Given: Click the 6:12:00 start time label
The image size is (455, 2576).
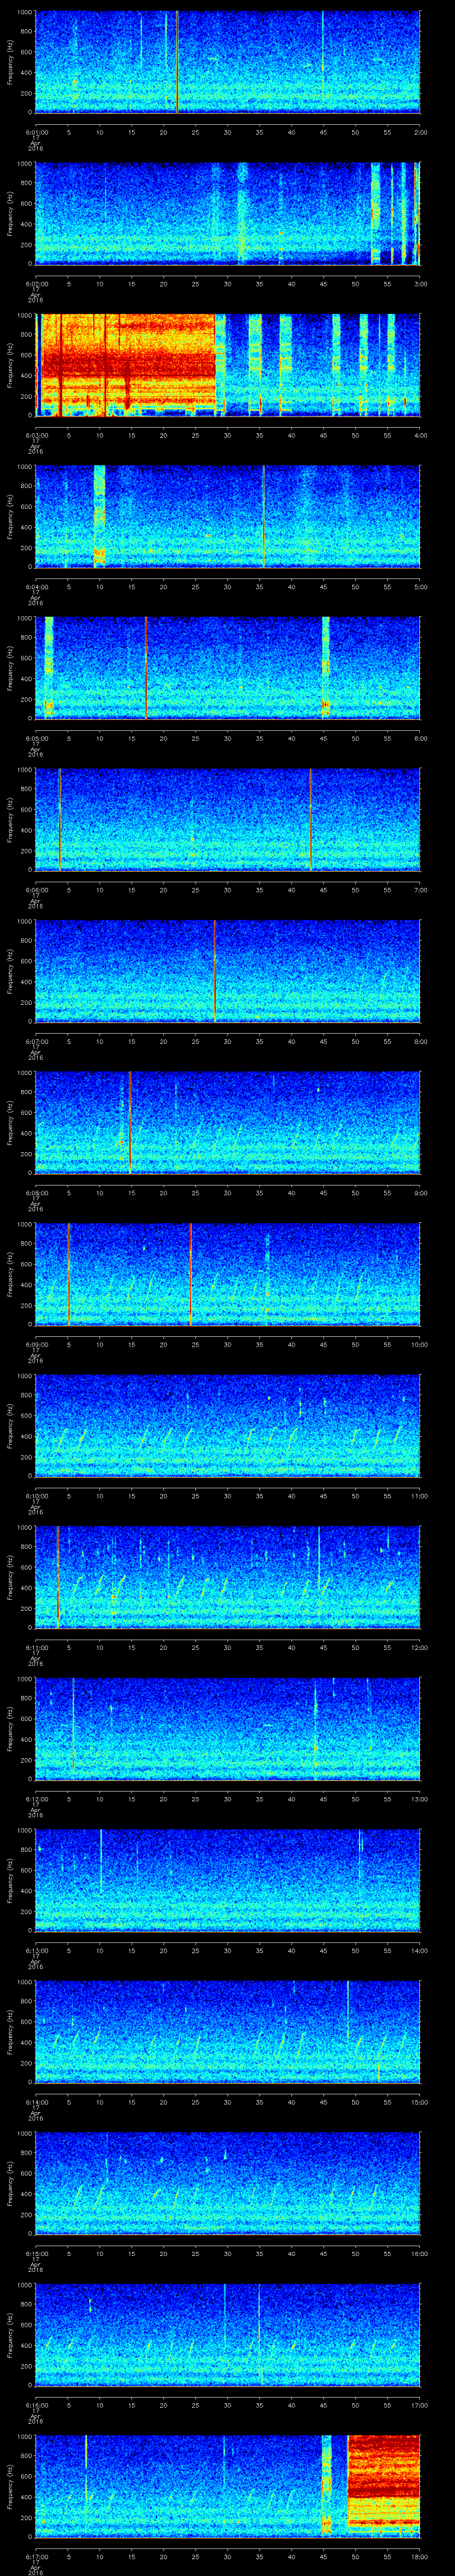Looking at the screenshot, I should [36, 1799].
